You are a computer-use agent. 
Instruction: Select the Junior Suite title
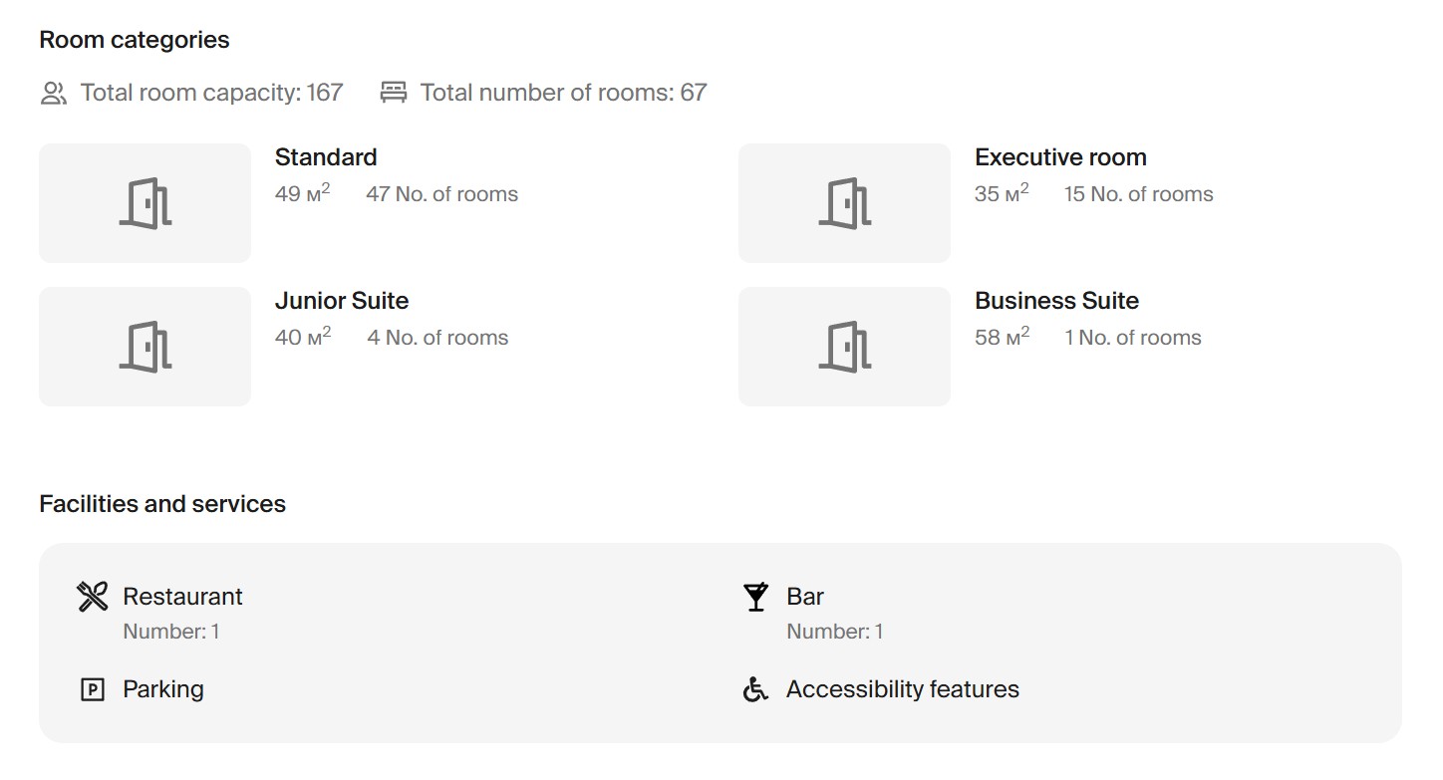(x=342, y=301)
